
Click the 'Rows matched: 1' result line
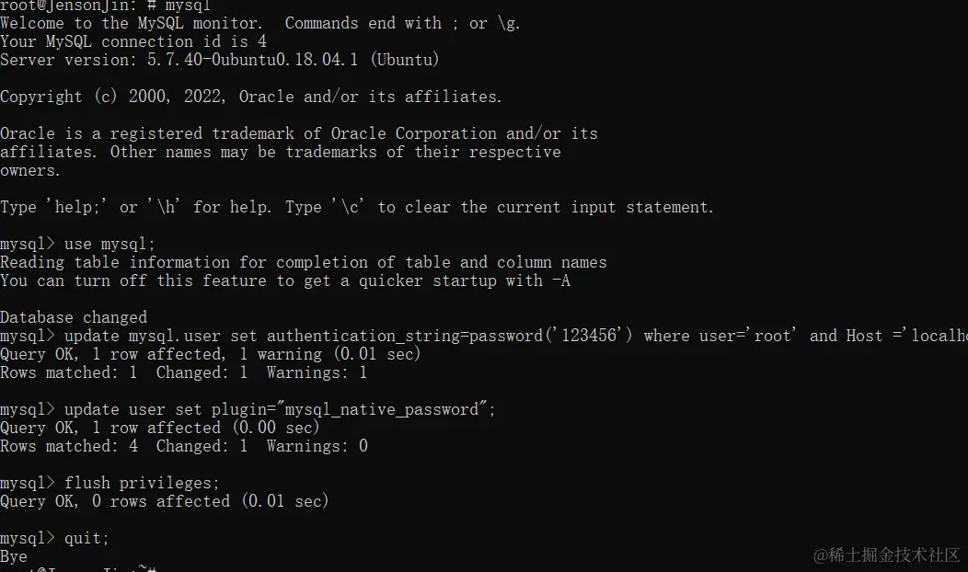[x=184, y=372]
